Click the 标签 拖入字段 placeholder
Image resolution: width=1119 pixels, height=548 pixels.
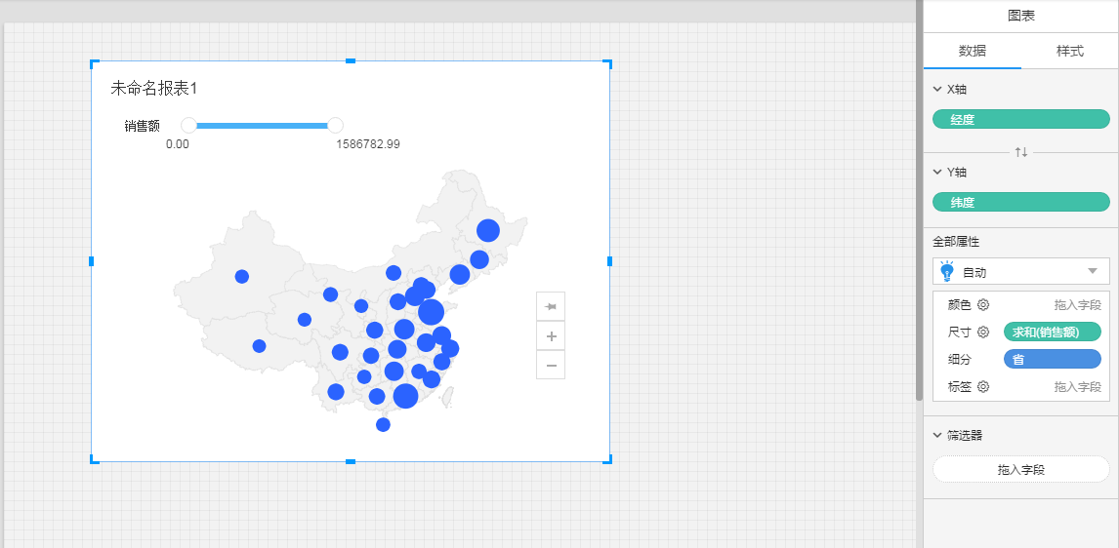[1078, 387]
